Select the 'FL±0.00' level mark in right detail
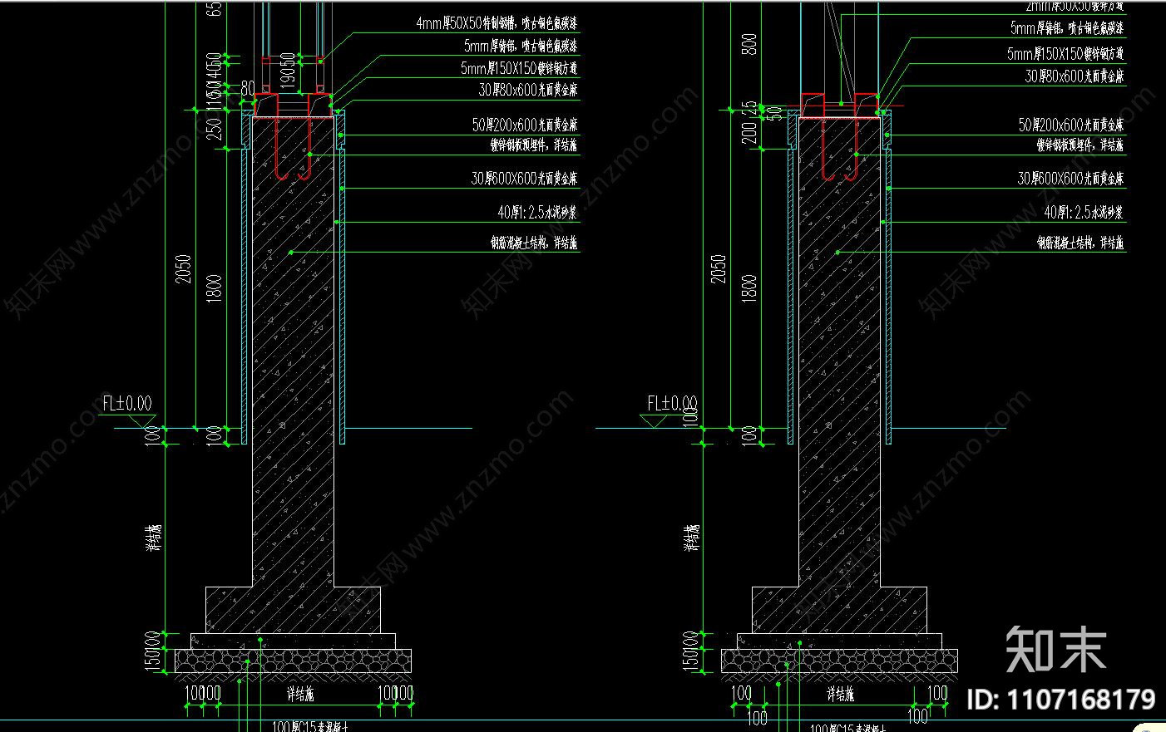1166x732 pixels. tap(672, 404)
